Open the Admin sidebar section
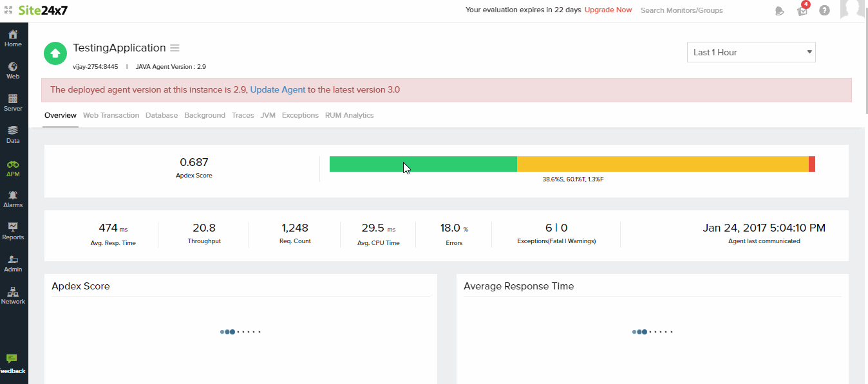Screen dimensions: 868x384 click(13, 262)
